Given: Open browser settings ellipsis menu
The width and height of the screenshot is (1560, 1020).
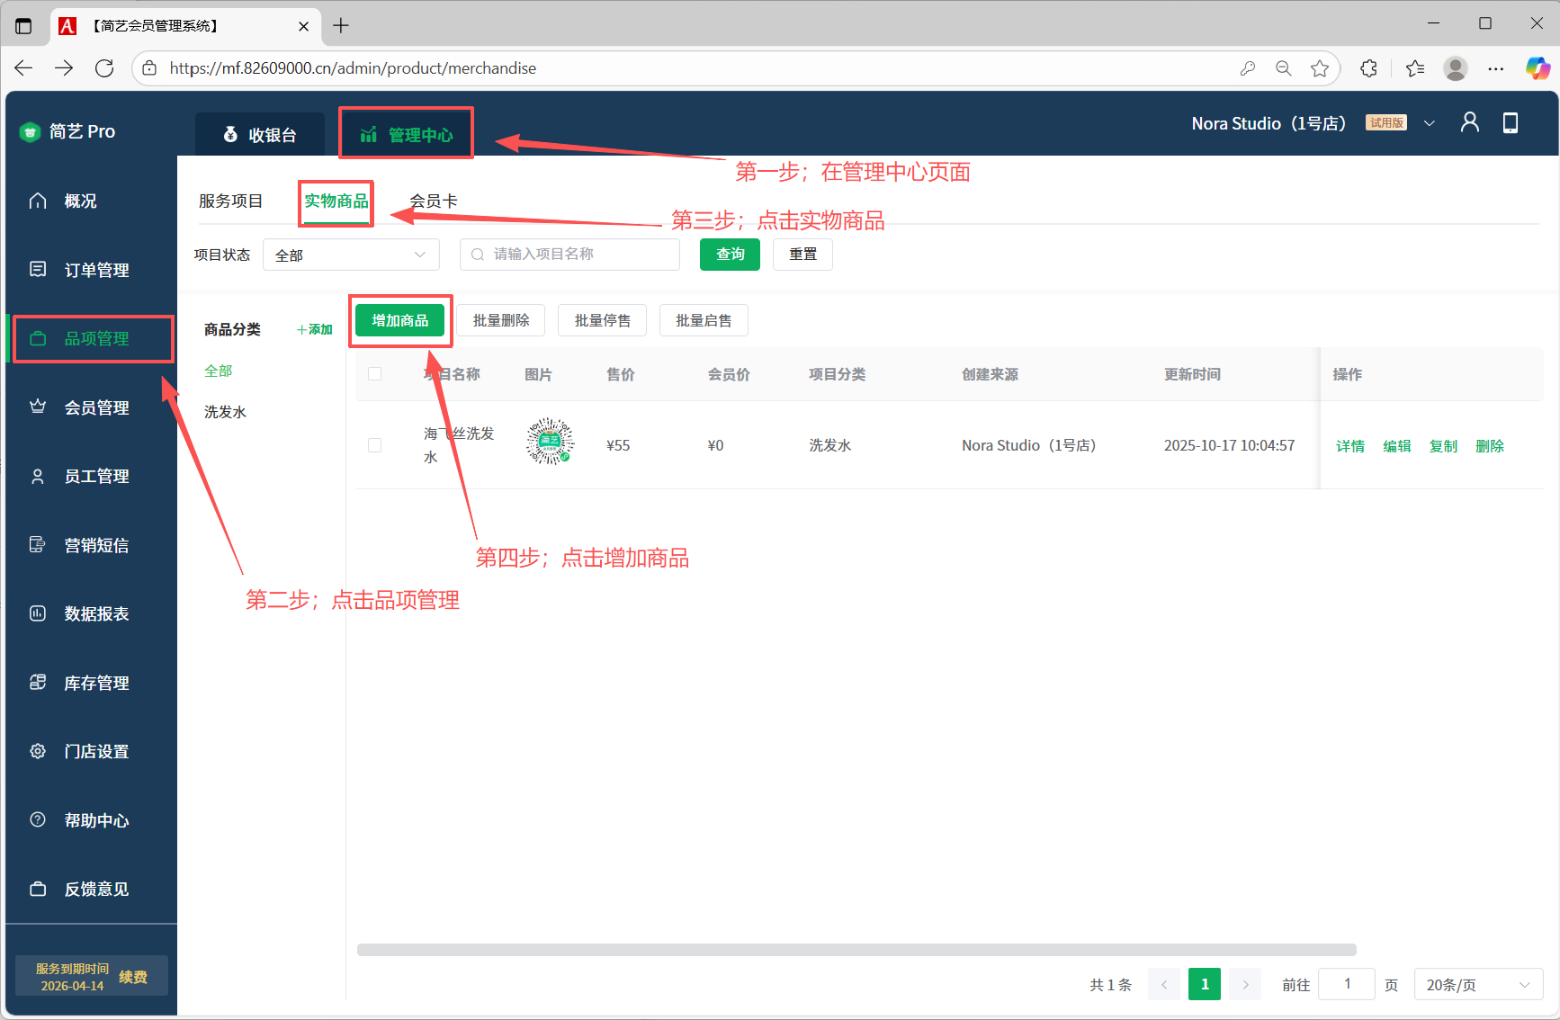Looking at the screenshot, I should click(x=1496, y=68).
